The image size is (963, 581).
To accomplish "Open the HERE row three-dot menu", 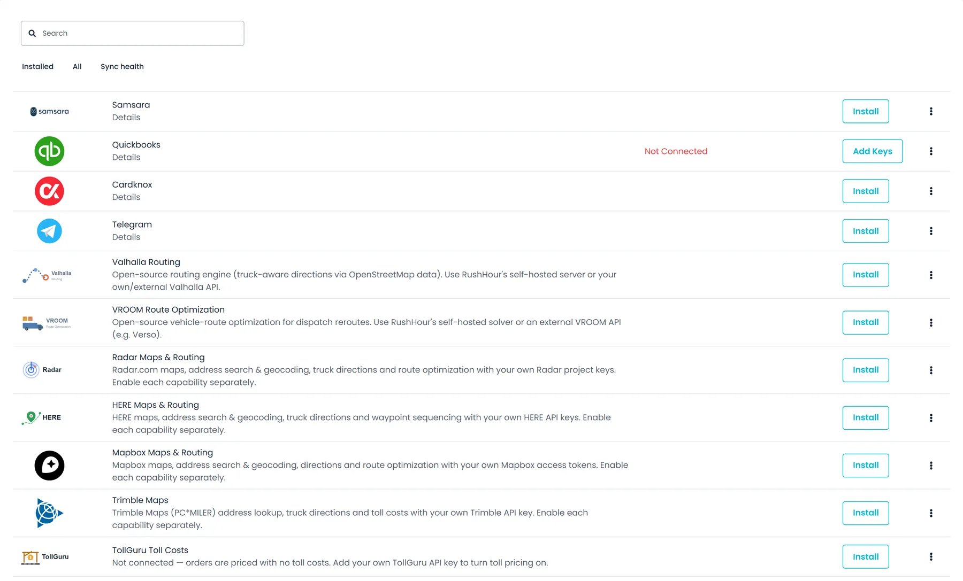I will [931, 417].
